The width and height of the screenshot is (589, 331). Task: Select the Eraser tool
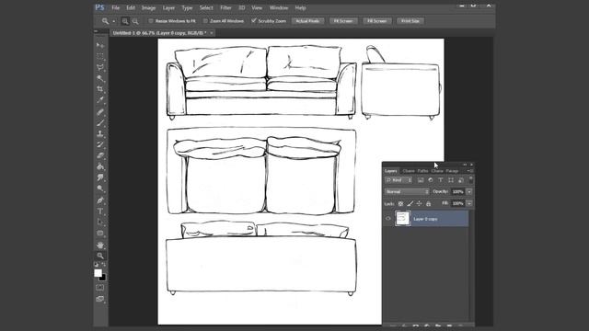coord(100,155)
